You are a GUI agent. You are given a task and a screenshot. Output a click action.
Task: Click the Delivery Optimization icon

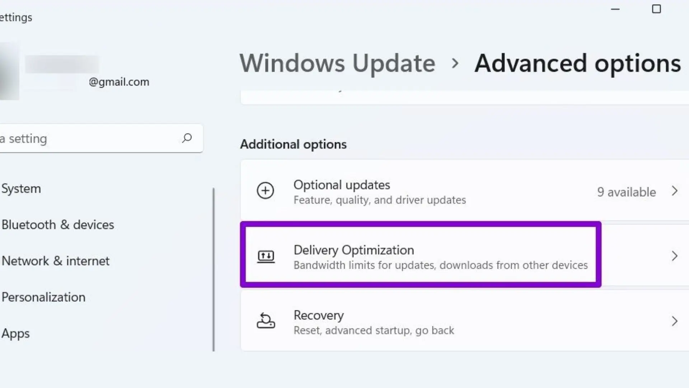click(266, 257)
